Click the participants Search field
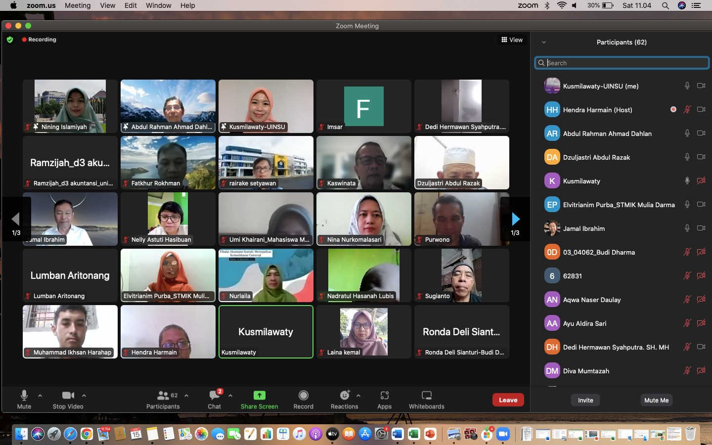This screenshot has height=445, width=712. click(x=622, y=63)
